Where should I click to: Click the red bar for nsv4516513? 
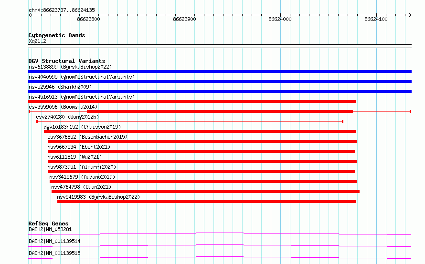pos(192,102)
